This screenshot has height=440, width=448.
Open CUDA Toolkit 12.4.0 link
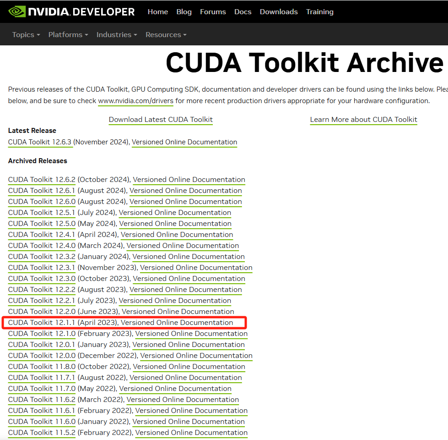pos(42,246)
